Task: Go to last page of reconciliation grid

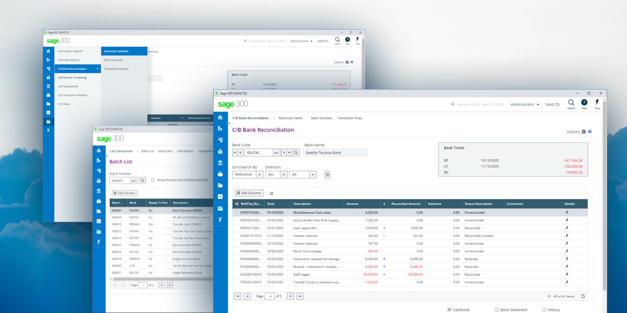Action: [300, 296]
